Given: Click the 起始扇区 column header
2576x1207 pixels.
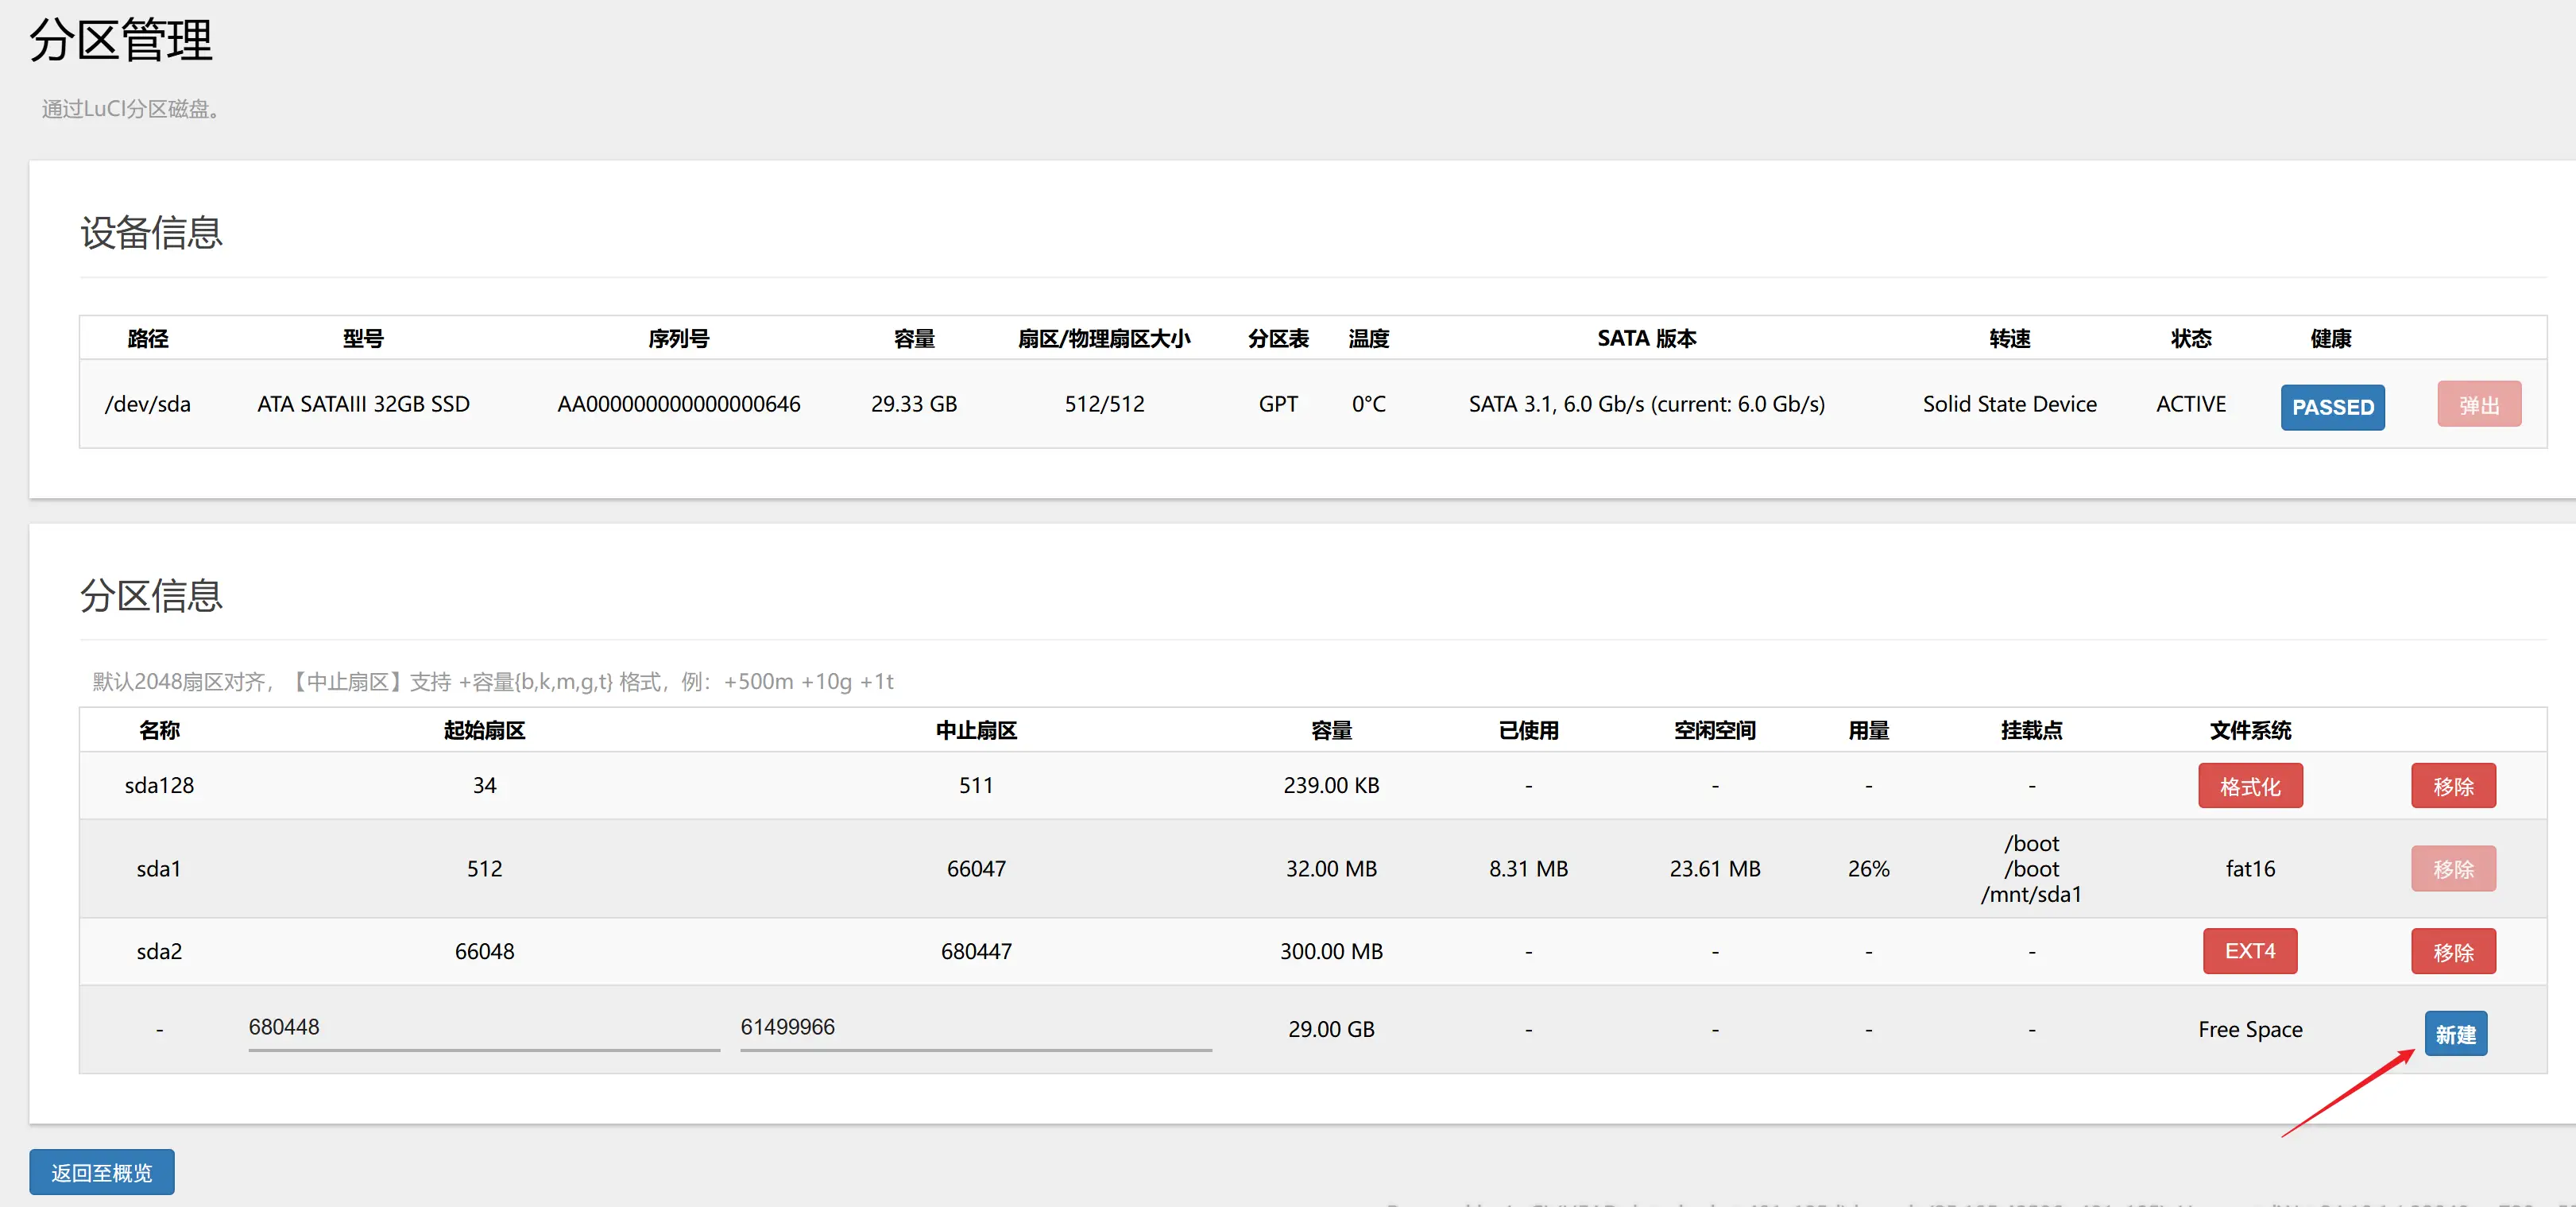Looking at the screenshot, I should (484, 730).
